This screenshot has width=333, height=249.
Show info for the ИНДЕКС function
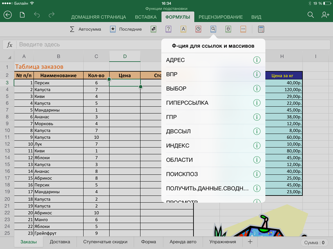click(x=257, y=145)
